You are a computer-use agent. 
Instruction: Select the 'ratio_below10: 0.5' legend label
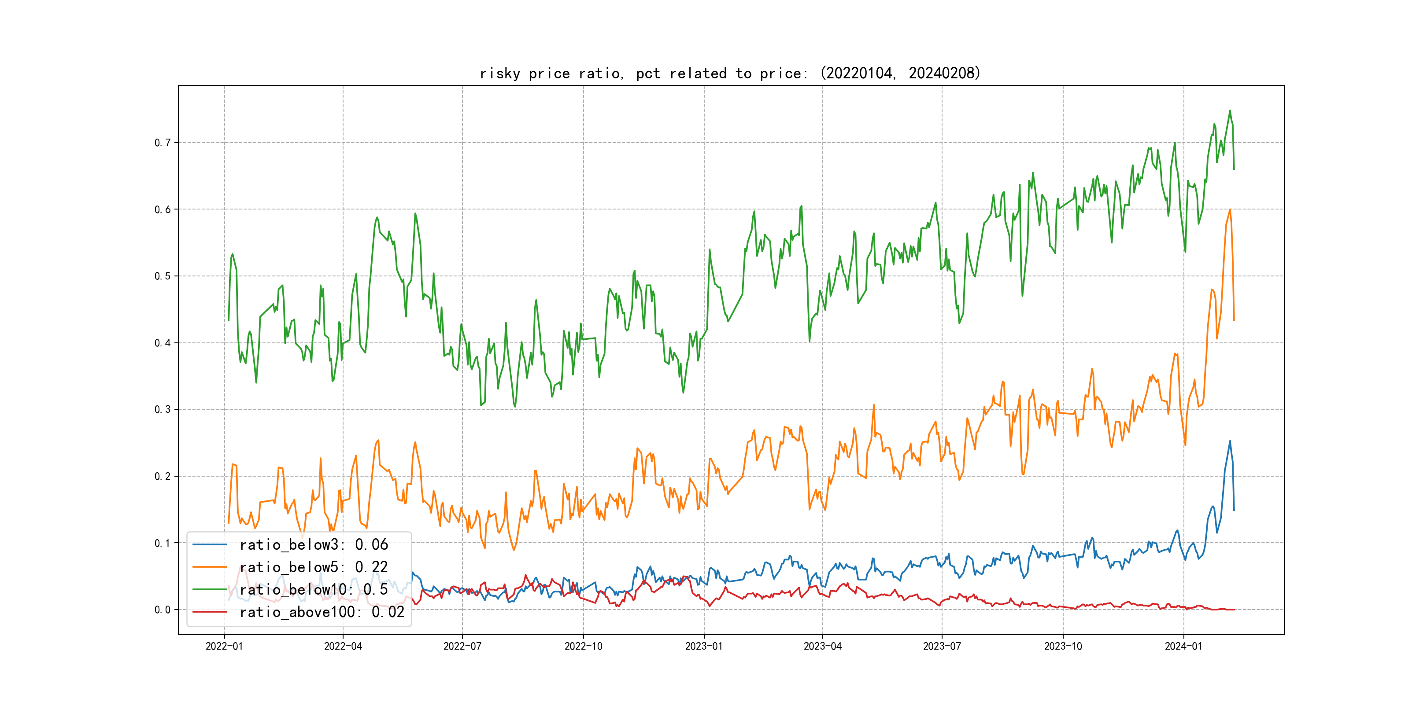point(314,590)
